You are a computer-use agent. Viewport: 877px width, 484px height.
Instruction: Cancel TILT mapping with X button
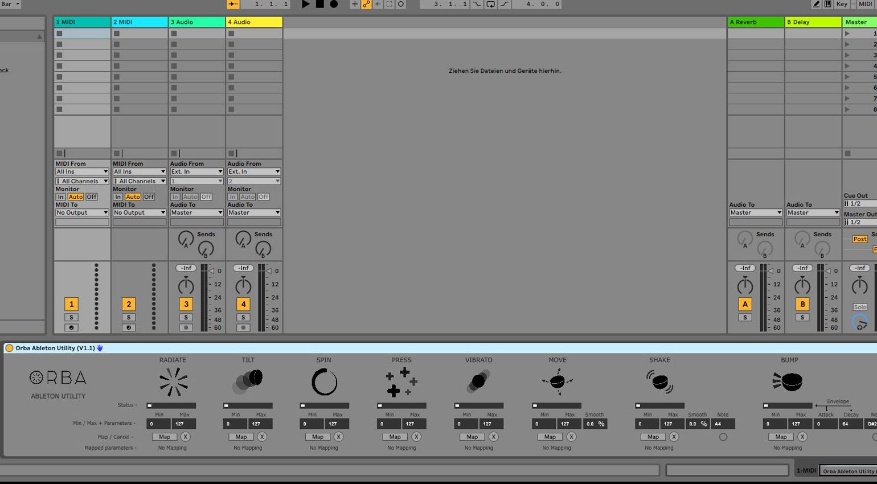tap(262, 437)
